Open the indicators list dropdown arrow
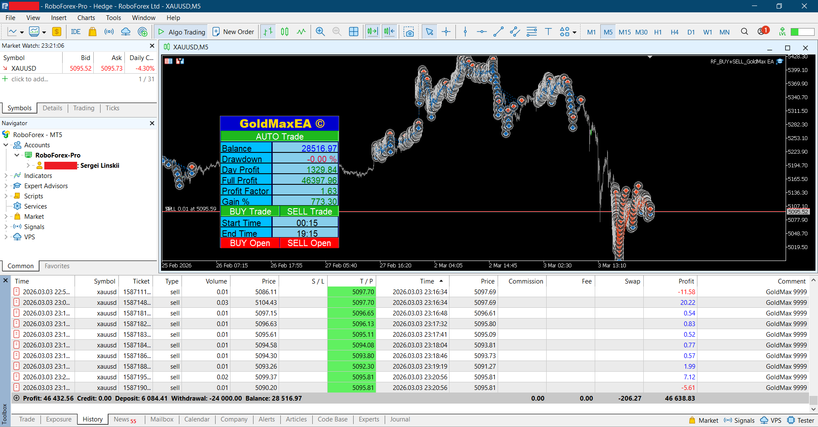This screenshot has width=818, height=427. [x=44, y=32]
